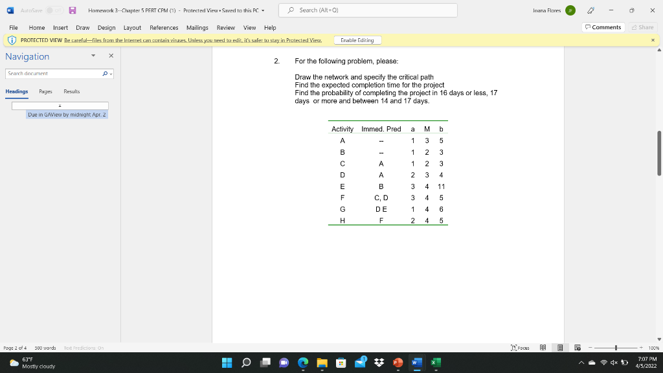Collapse the Navigation pane dropdown arrow

[x=93, y=56]
